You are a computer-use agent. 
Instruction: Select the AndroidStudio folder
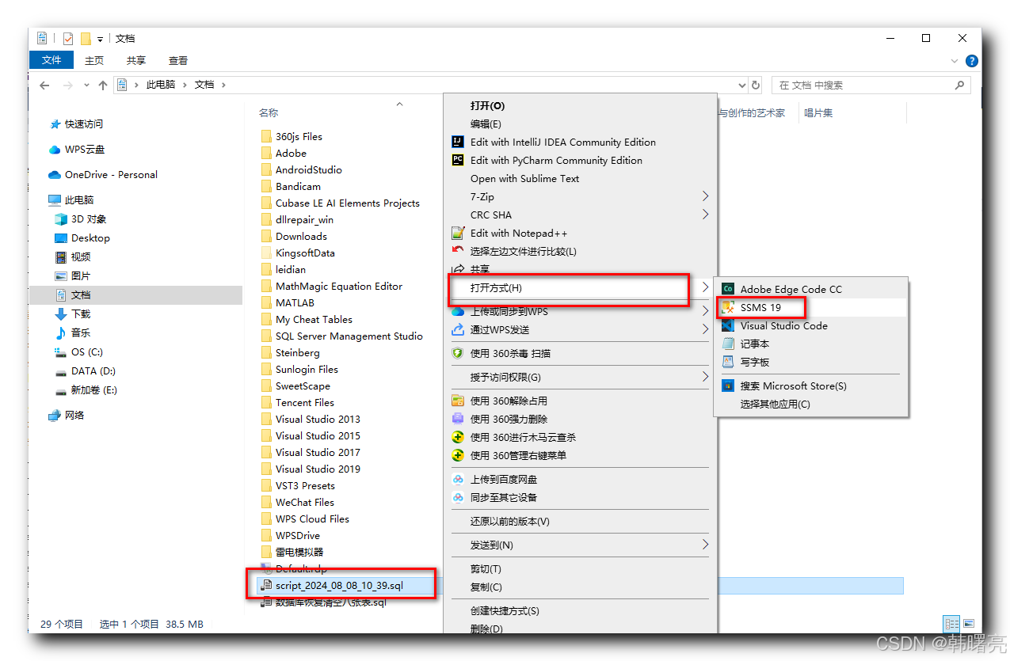tap(308, 169)
